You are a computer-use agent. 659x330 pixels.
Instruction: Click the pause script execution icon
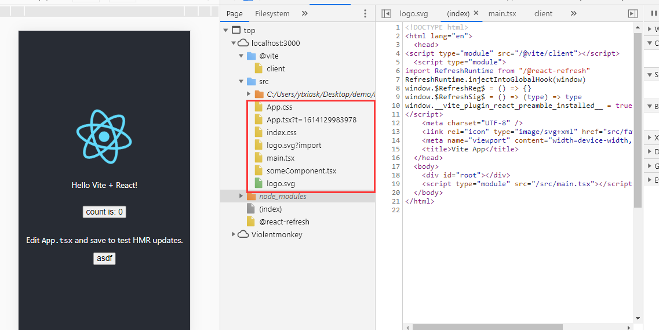[x=654, y=13]
